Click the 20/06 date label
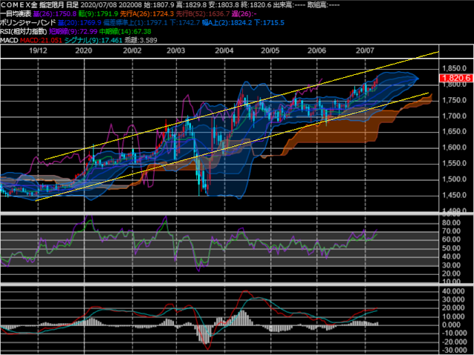The image size is (474, 355). [317, 50]
